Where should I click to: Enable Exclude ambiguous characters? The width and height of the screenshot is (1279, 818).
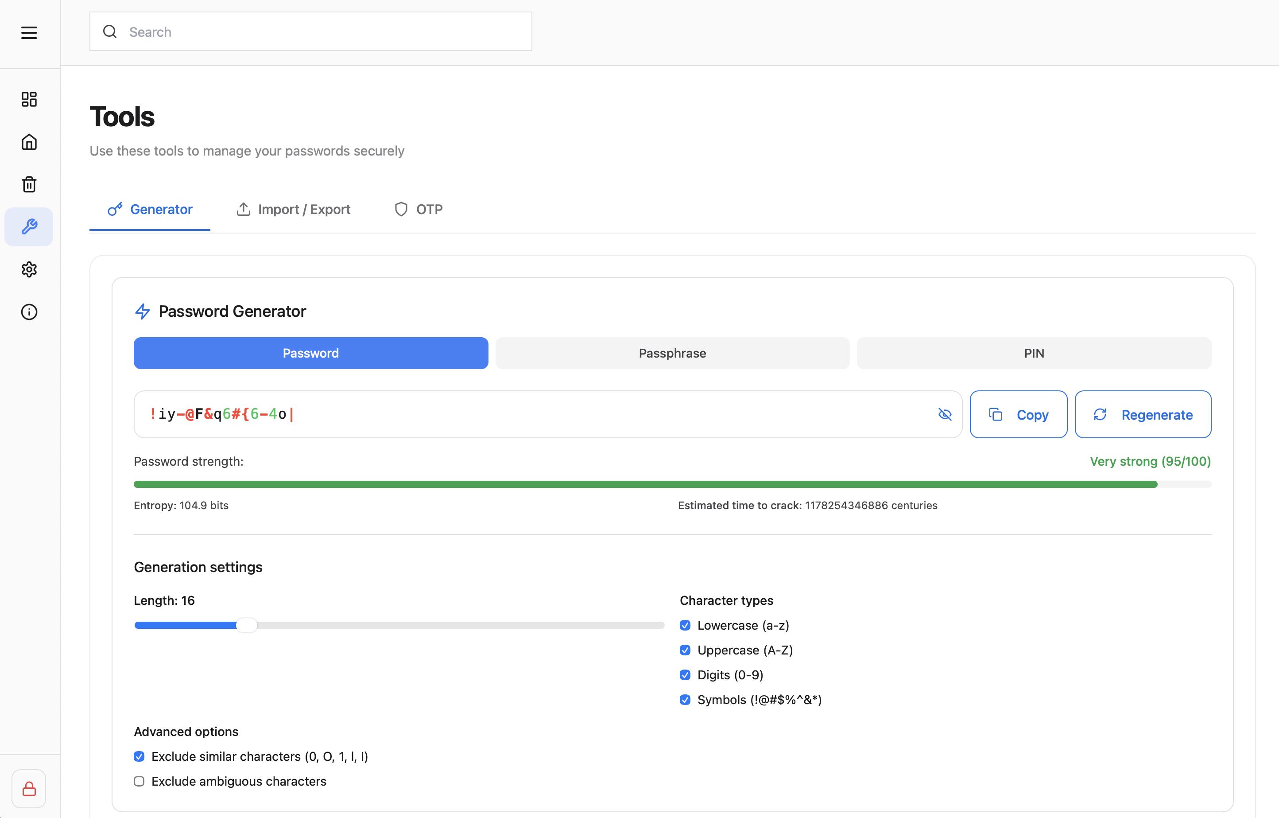coord(139,781)
